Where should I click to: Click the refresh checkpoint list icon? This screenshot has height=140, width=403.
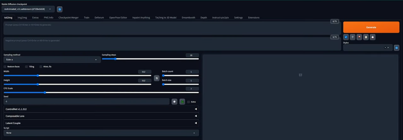click(x=59, y=9)
